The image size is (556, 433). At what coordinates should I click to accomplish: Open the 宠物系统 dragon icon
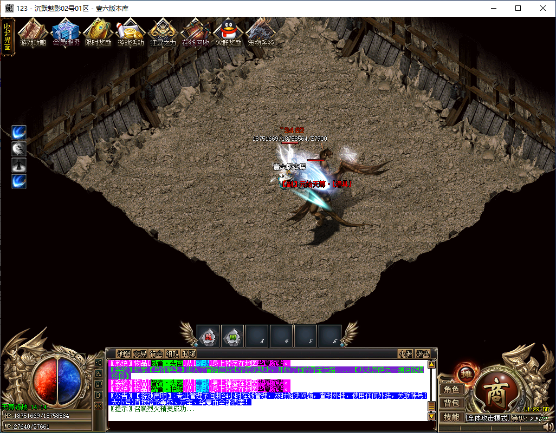pyautogui.click(x=261, y=32)
